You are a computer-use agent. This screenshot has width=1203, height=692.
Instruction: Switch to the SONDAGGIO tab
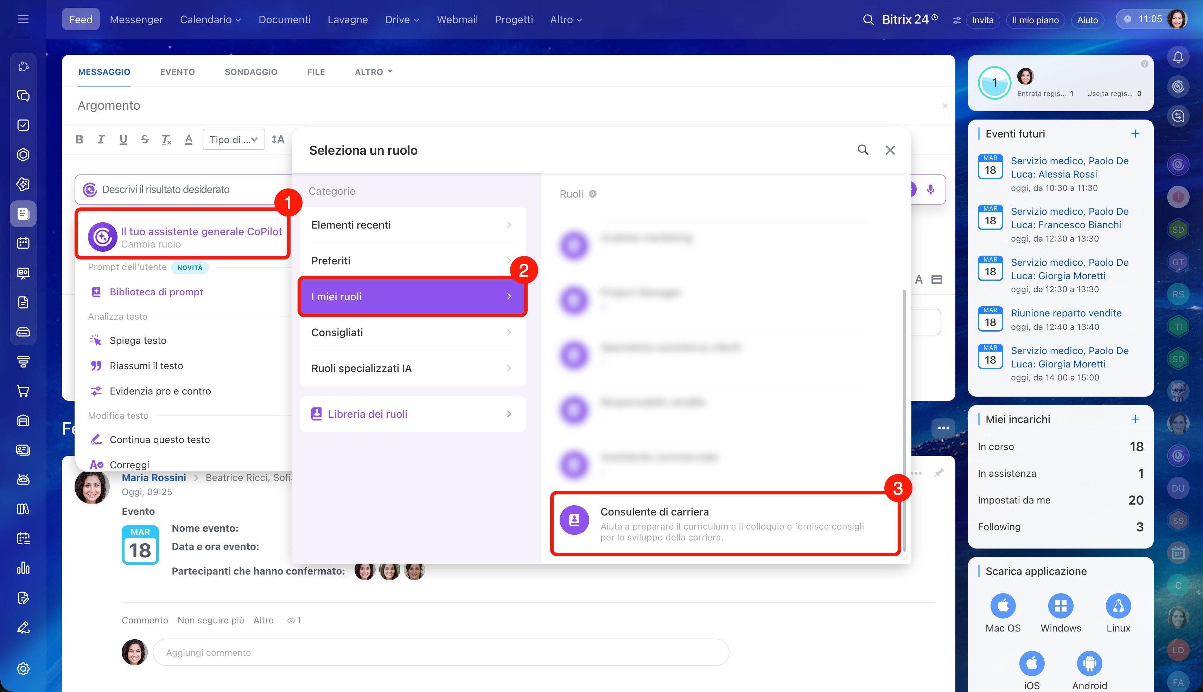tap(250, 72)
